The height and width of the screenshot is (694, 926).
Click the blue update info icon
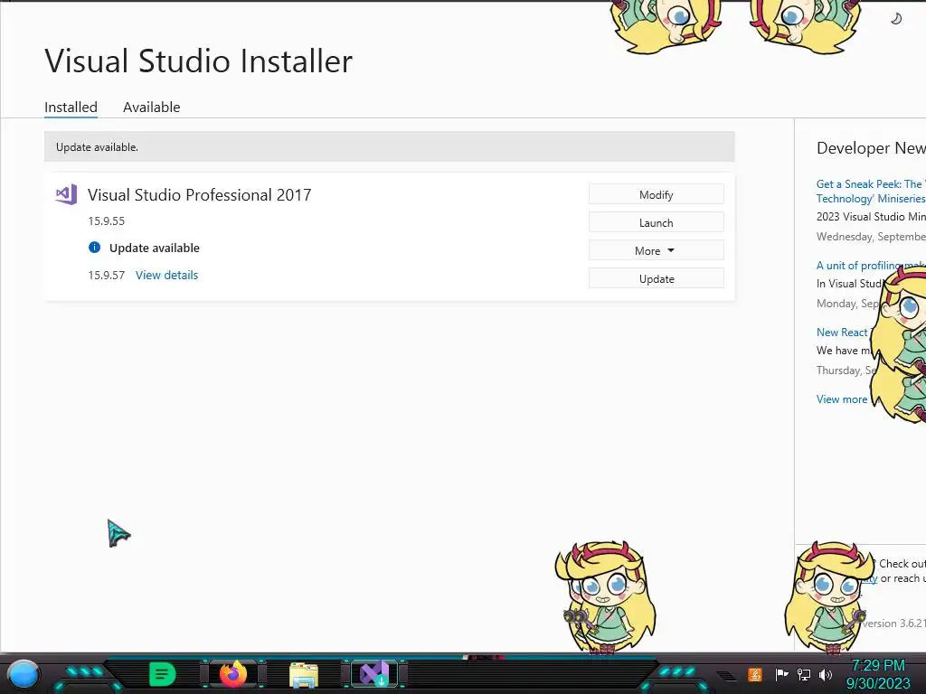coord(94,248)
